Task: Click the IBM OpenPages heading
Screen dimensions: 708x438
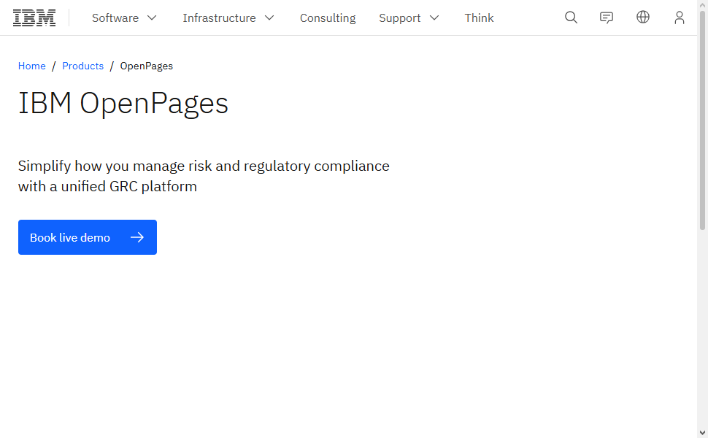Action: [123, 104]
